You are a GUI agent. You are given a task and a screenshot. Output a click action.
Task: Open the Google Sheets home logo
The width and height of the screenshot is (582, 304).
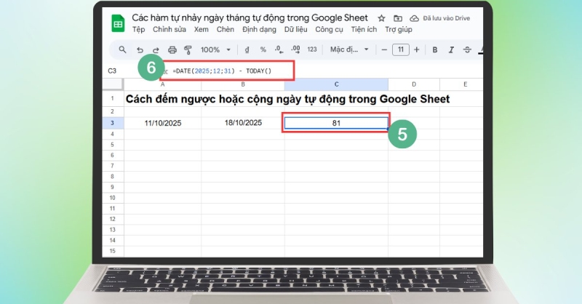coord(118,23)
